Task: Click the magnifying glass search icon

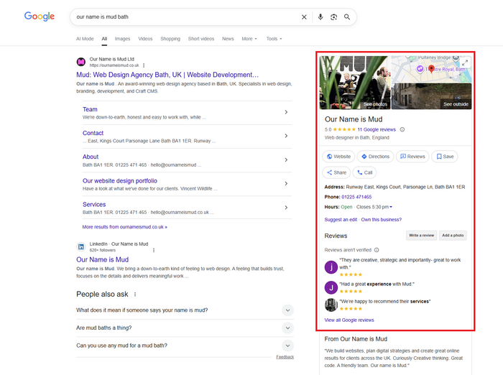Action: (347, 17)
